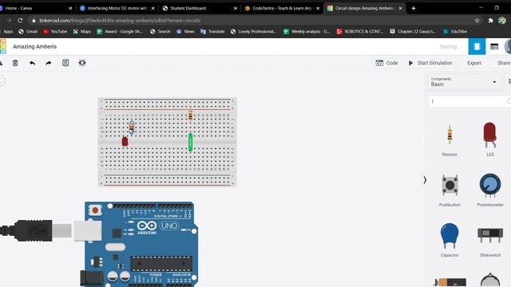
Task: Open browser extensions puzzle icon
Action: (x=490, y=20)
